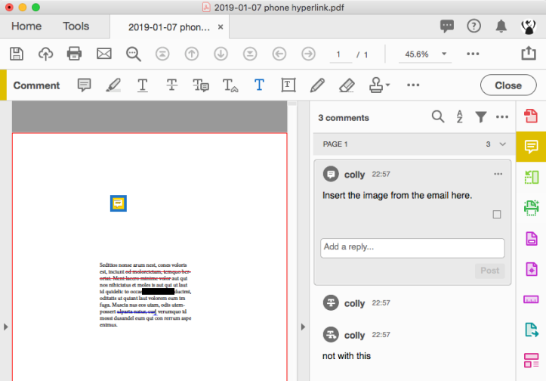Viewport: 546px width, 381px height.
Task: Sort comments with the A-Z icon
Action: (x=460, y=116)
